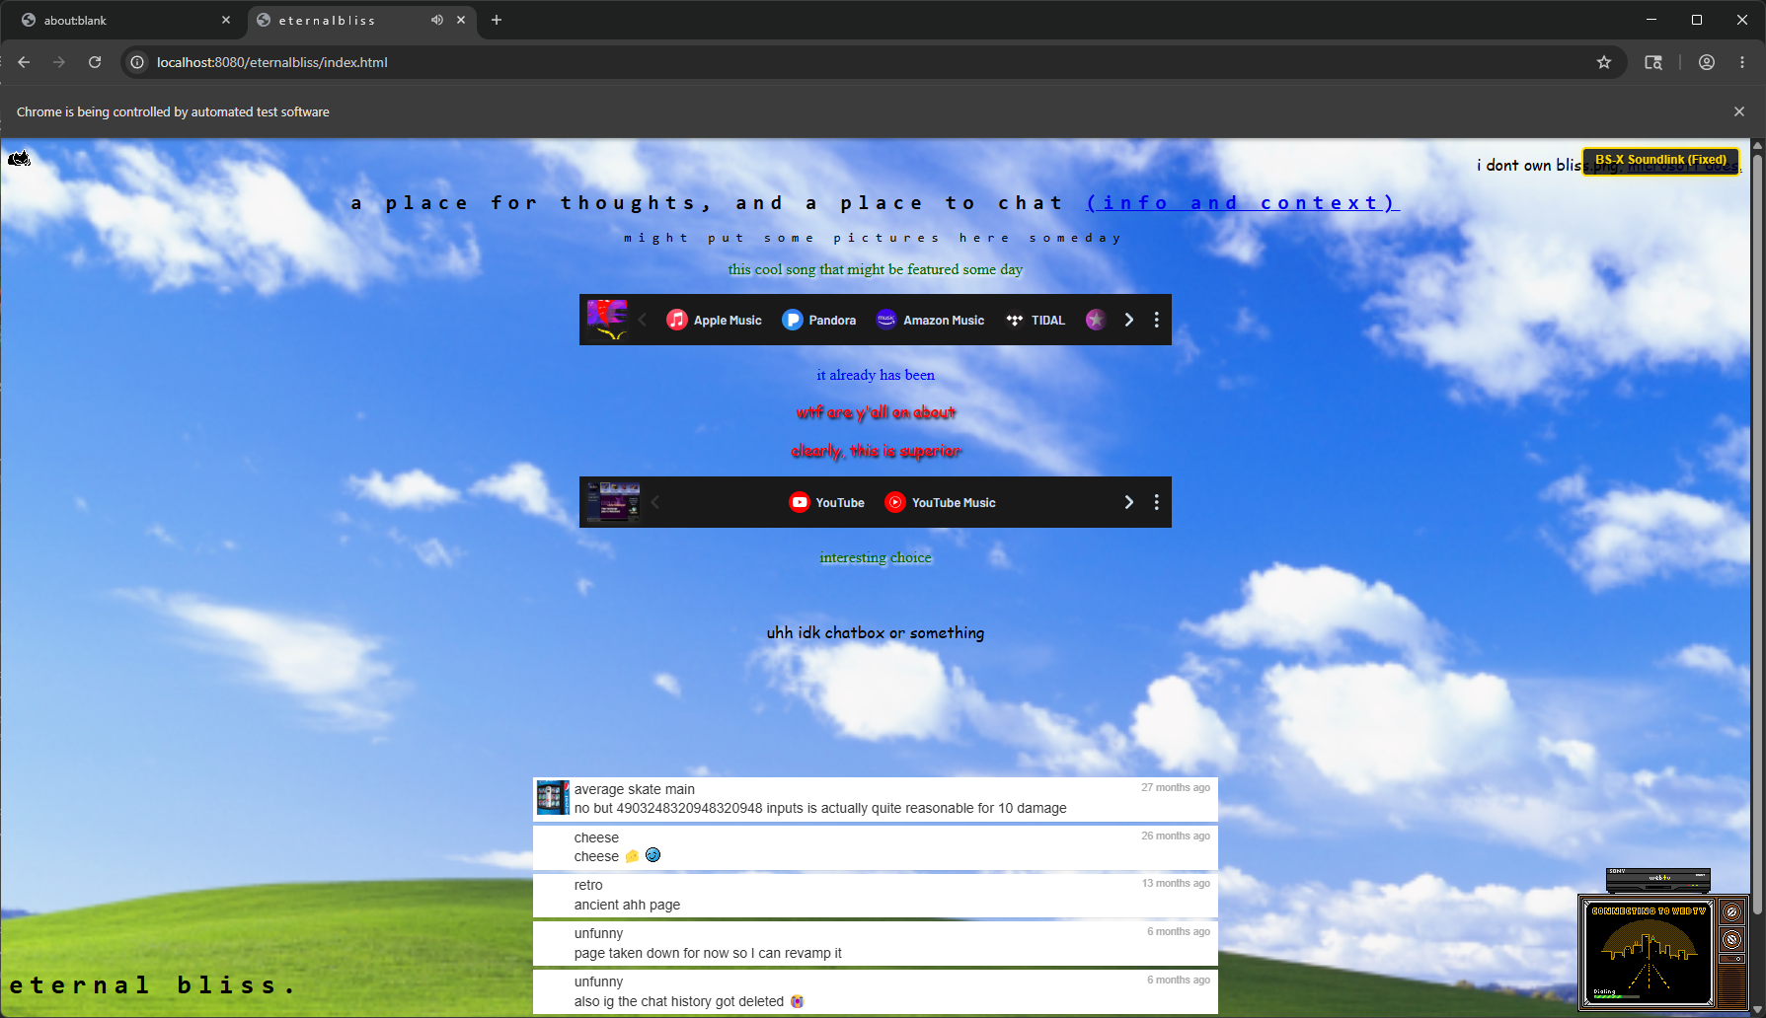Reload the eternalbliss page
Image resolution: width=1766 pixels, height=1018 pixels.
click(95, 62)
